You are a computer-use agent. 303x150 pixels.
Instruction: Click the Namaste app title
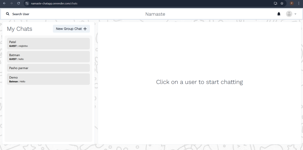click(155, 14)
